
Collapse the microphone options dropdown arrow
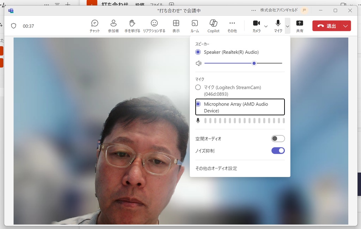coord(287,26)
